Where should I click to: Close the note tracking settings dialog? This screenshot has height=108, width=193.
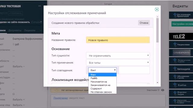(x=157, y=9)
